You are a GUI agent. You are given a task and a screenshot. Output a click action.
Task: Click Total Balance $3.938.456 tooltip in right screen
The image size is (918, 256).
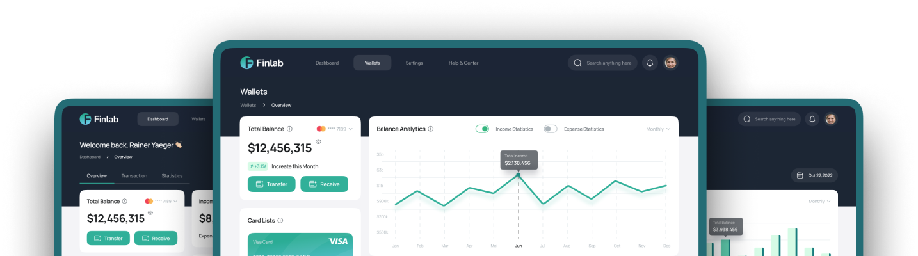click(x=726, y=227)
